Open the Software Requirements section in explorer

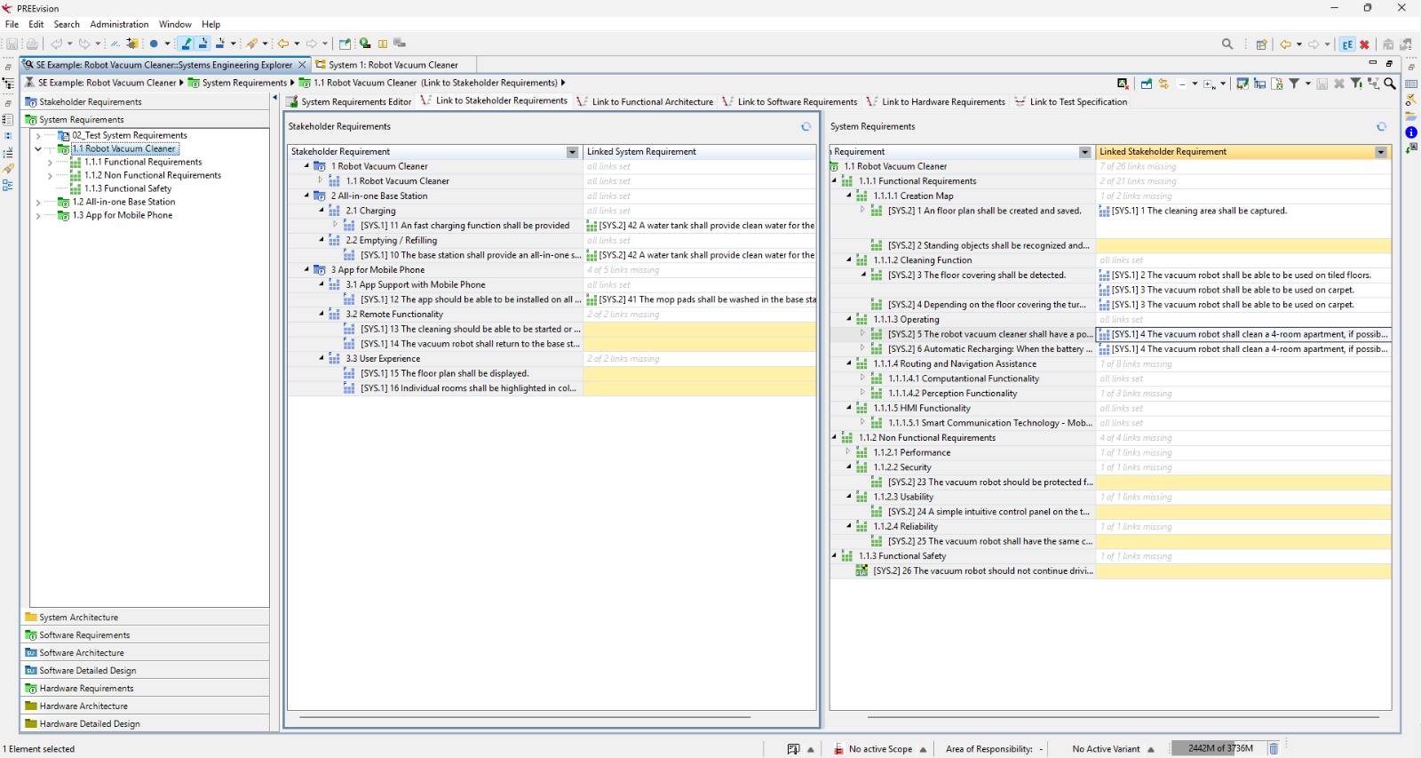146,635
